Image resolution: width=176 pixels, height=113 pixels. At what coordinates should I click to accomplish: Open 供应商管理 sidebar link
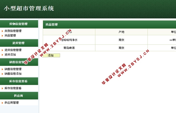[12, 103]
